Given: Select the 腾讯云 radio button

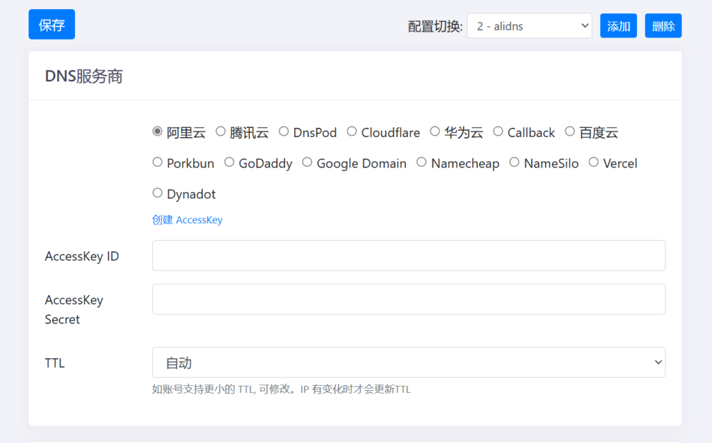Looking at the screenshot, I should (x=220, y=131).
